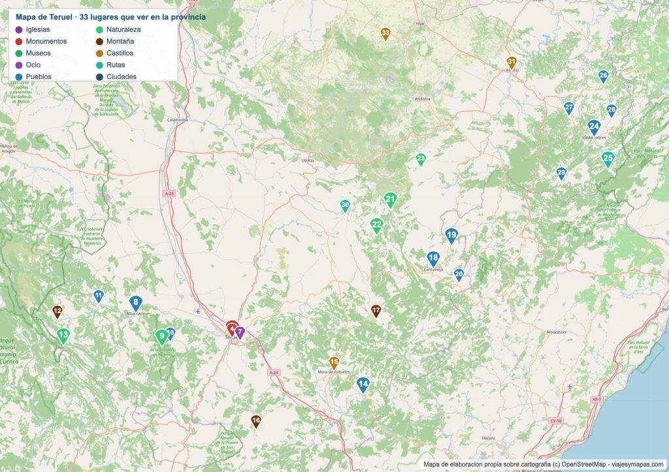Select the Ocio legend label
This screenshot has width=669, height=472.
pos(33,65)
